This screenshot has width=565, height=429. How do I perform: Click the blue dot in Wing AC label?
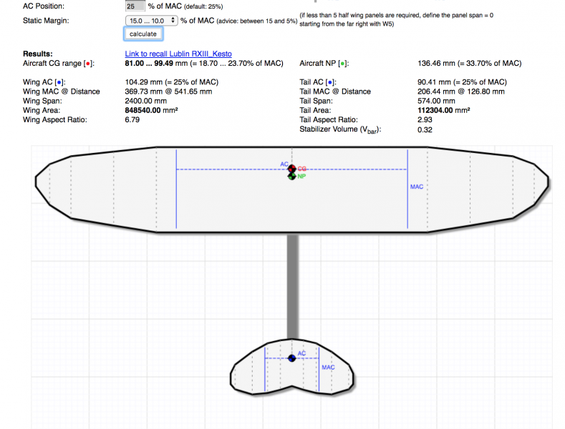[58, 83]
